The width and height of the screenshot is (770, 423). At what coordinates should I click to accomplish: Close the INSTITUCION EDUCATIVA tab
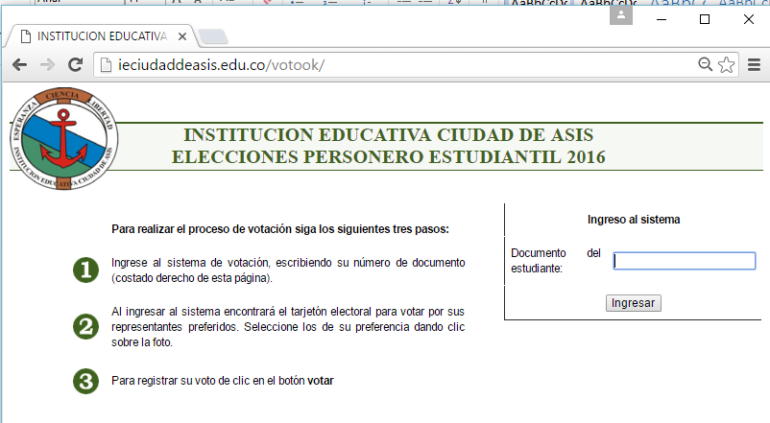click(x=181, y=37)
